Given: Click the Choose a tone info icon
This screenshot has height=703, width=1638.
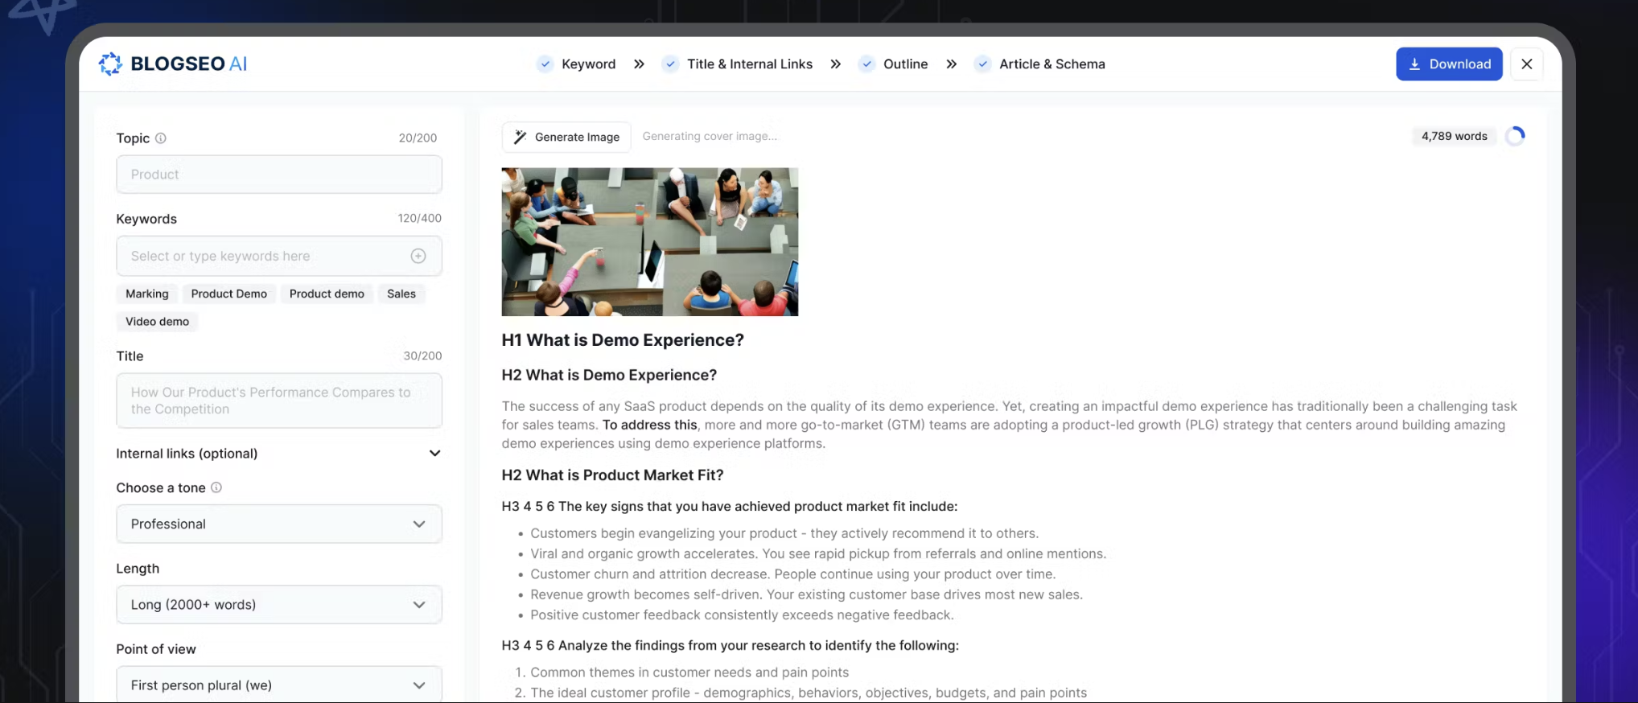Looking at the screenshot, I should pyautogui.click(x=216, y=487).
